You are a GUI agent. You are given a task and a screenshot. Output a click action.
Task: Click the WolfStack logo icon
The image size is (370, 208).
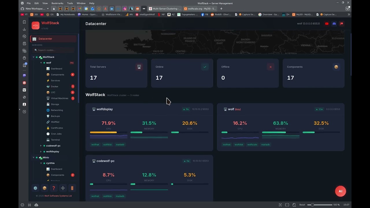[x=36, y=25]
